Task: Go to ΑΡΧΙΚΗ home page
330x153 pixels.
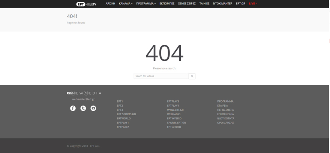Action: 110,3
